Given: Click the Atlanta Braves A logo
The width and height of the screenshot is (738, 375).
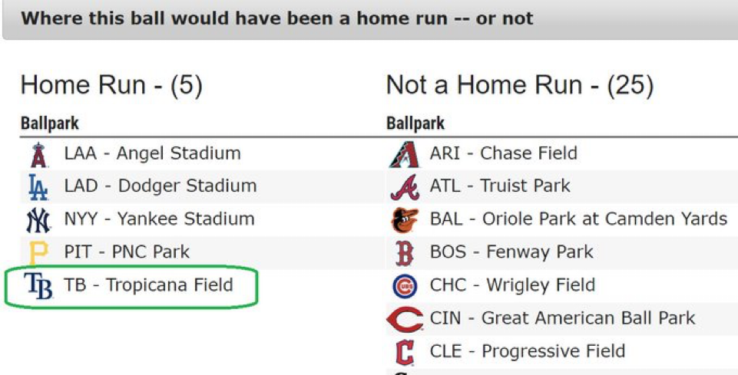Looking at the screenshot, I should pos(405,186).
